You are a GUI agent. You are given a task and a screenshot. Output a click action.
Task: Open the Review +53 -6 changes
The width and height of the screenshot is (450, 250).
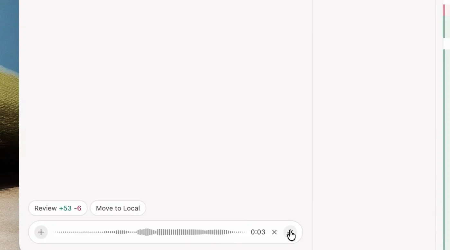click(58, 208)
